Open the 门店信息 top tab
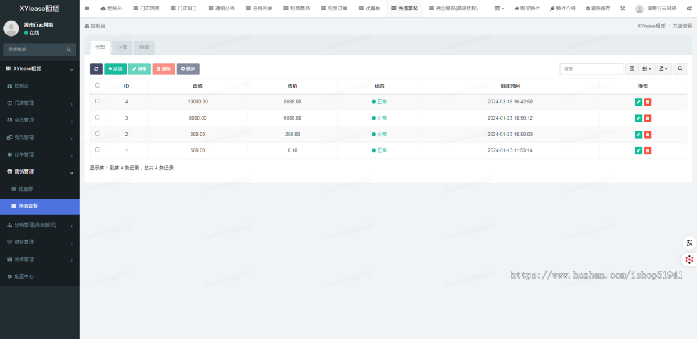 146,9
